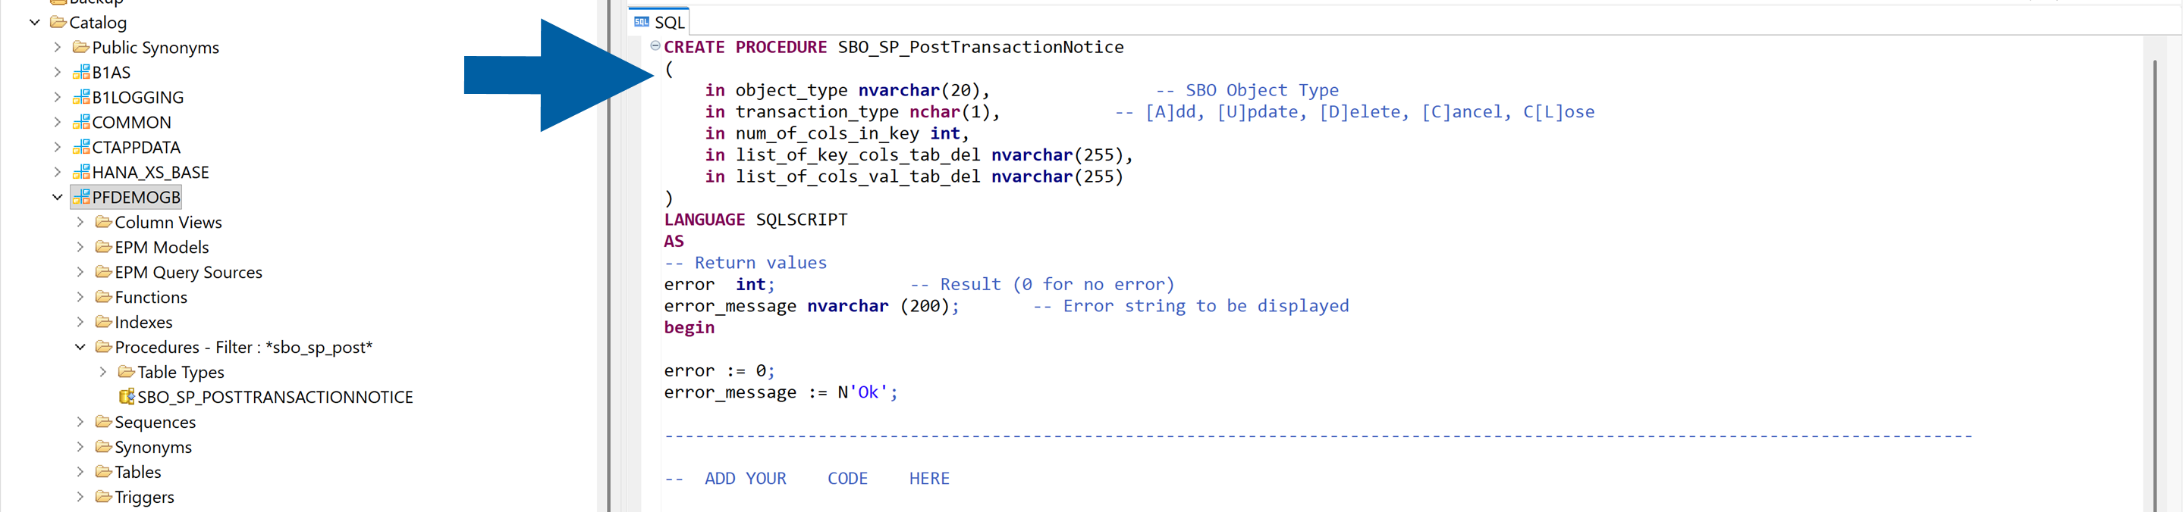This screenshot has width=2183, height=512.
Task: Collapse the Procedures filter node
Action: pos(80,347)
